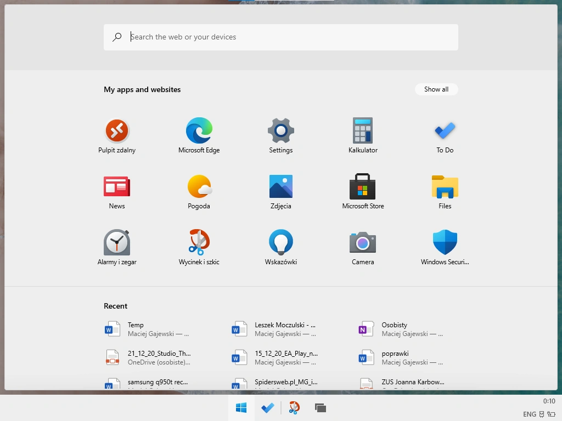Open Task View in the taskbar

[321, 408]
